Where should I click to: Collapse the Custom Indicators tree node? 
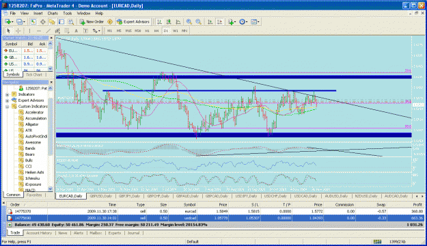click(x=7, y=106)
